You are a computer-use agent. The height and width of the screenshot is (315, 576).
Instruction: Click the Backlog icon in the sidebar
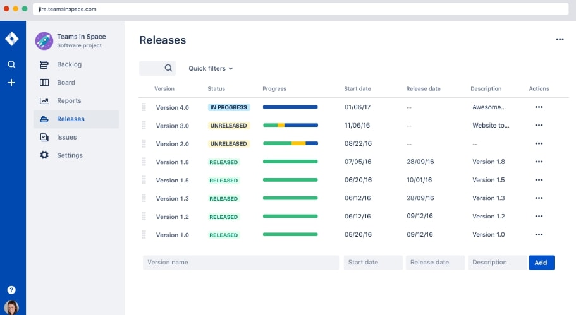(44, 64)
